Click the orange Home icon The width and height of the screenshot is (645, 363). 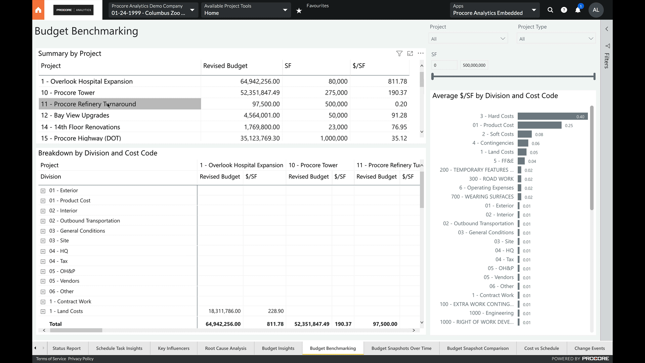[x=38, y=10]
